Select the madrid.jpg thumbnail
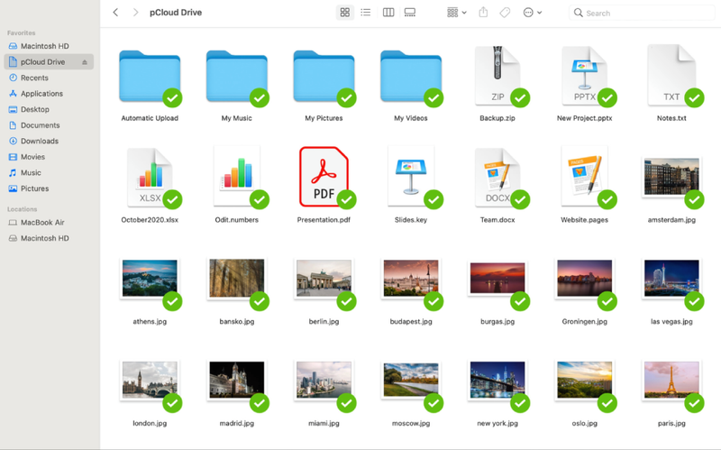Image resolution: width=721 pixels, height=450 pixels. click(x=236, y=380)
